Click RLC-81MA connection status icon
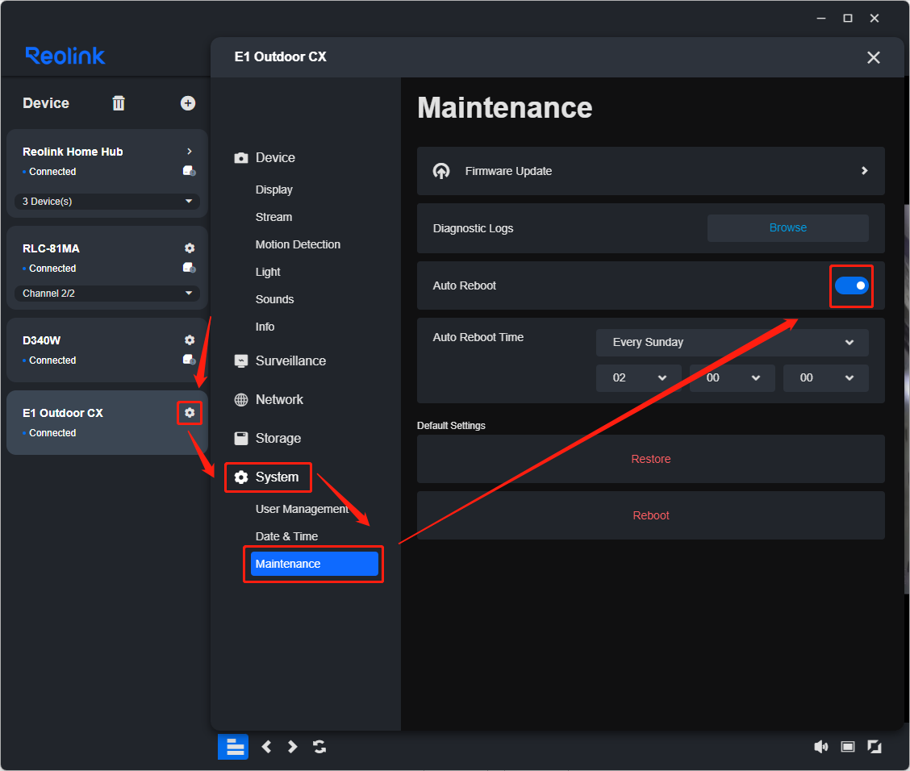 (190, 268)
